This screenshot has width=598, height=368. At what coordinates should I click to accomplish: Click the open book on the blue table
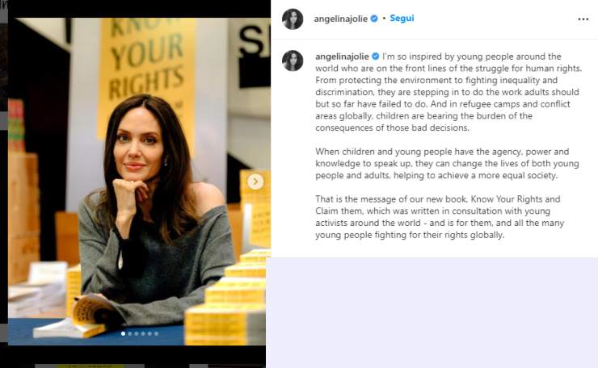pos(76,317)
